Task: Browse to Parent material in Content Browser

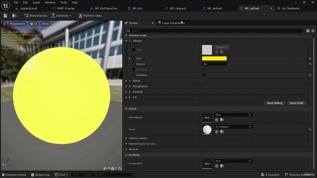Action: (222, 132)
